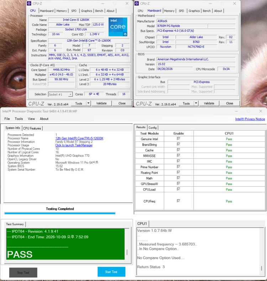Click the CPU-Z app icon in left window title bar
Viewport: 267px width, 281px height.
click(29, 4)
